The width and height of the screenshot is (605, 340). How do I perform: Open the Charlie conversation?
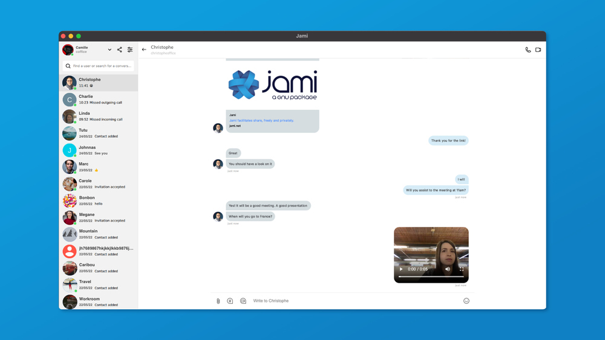pos(99,100)
